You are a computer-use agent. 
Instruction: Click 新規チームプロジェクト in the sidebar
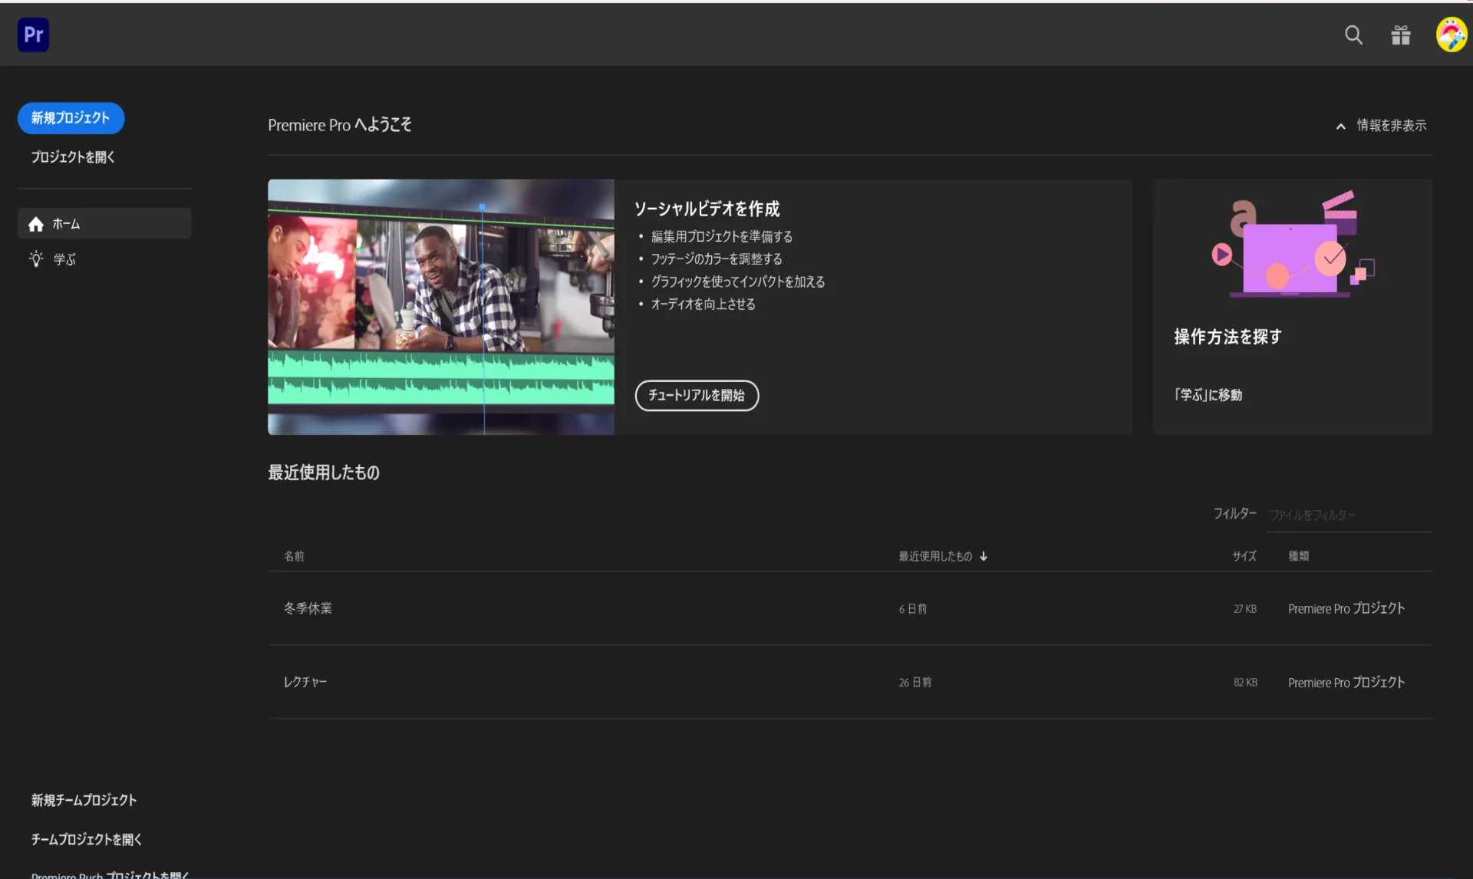click(84, 800)
